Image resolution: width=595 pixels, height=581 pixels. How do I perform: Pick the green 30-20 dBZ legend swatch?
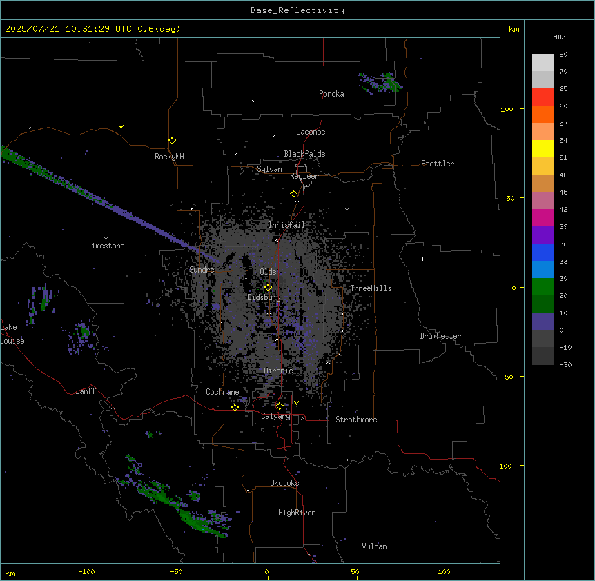coord(543,287)
